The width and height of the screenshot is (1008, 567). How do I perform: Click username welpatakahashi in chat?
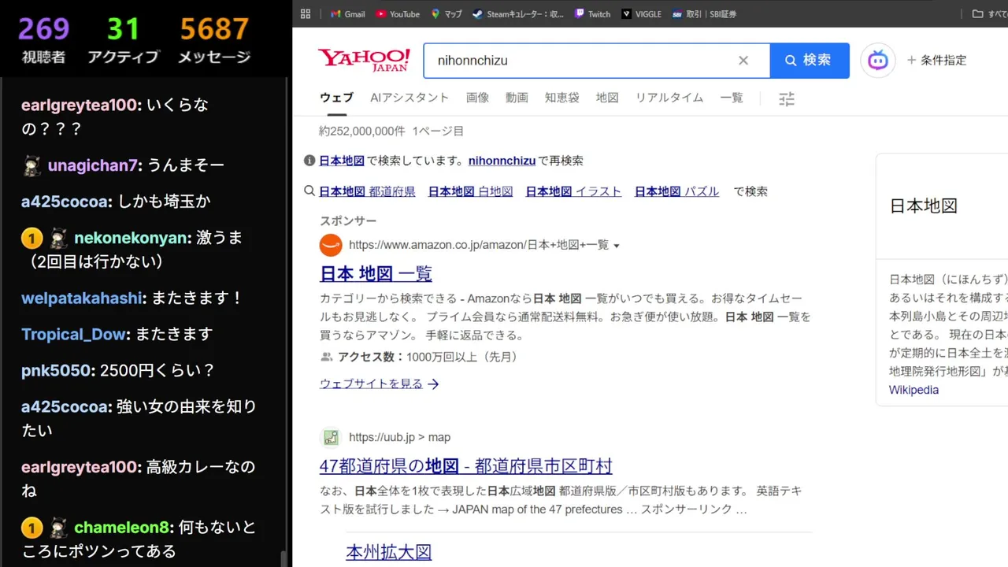coord(82,298)
